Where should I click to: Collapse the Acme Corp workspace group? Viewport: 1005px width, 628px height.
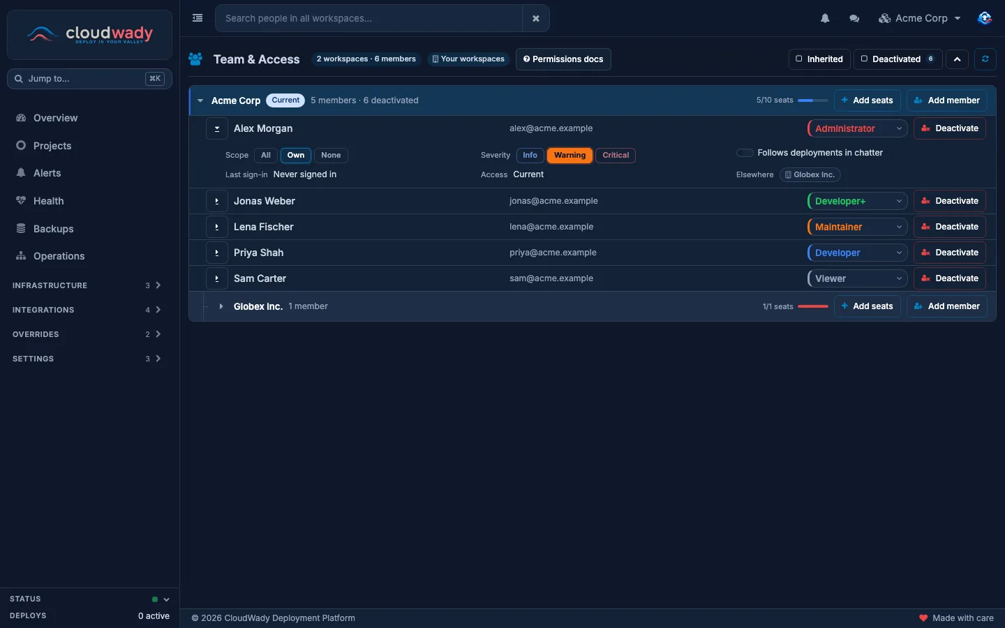pyautogui.click(x=200, y=100)
